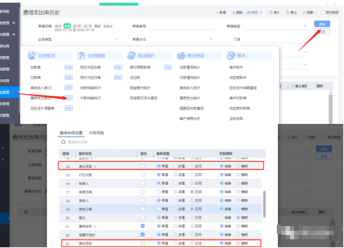Image resolution: width=344 pixels, height=248 pixels.
Task: Open the 单据类型 dropdown
Action: pos(306,25)
